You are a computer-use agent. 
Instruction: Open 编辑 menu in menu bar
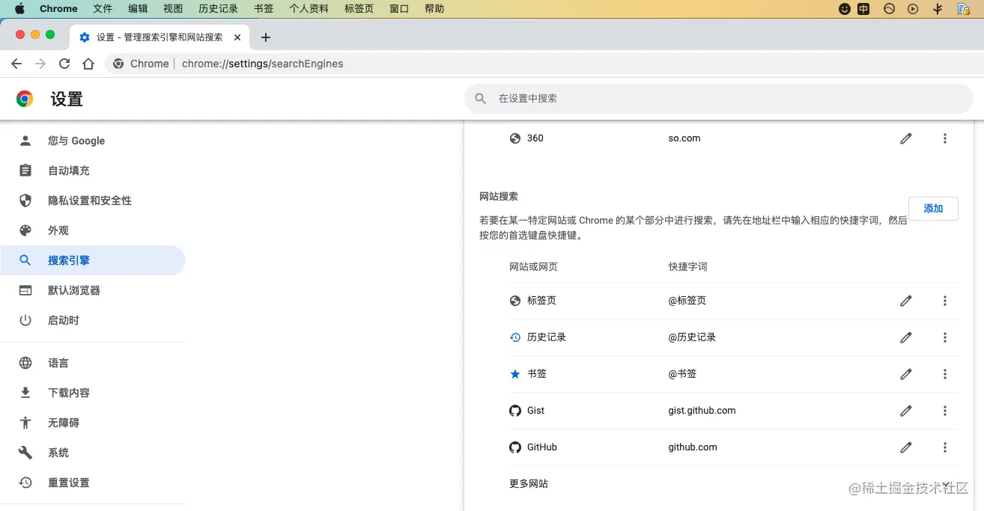point(138,9)
